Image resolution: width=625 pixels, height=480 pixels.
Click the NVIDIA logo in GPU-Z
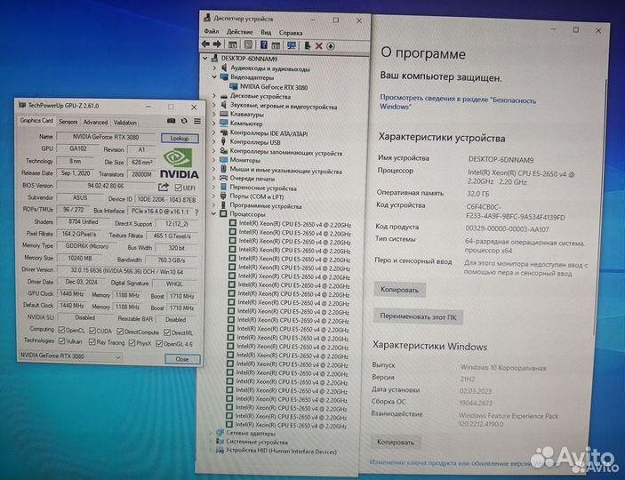point(180,164)
